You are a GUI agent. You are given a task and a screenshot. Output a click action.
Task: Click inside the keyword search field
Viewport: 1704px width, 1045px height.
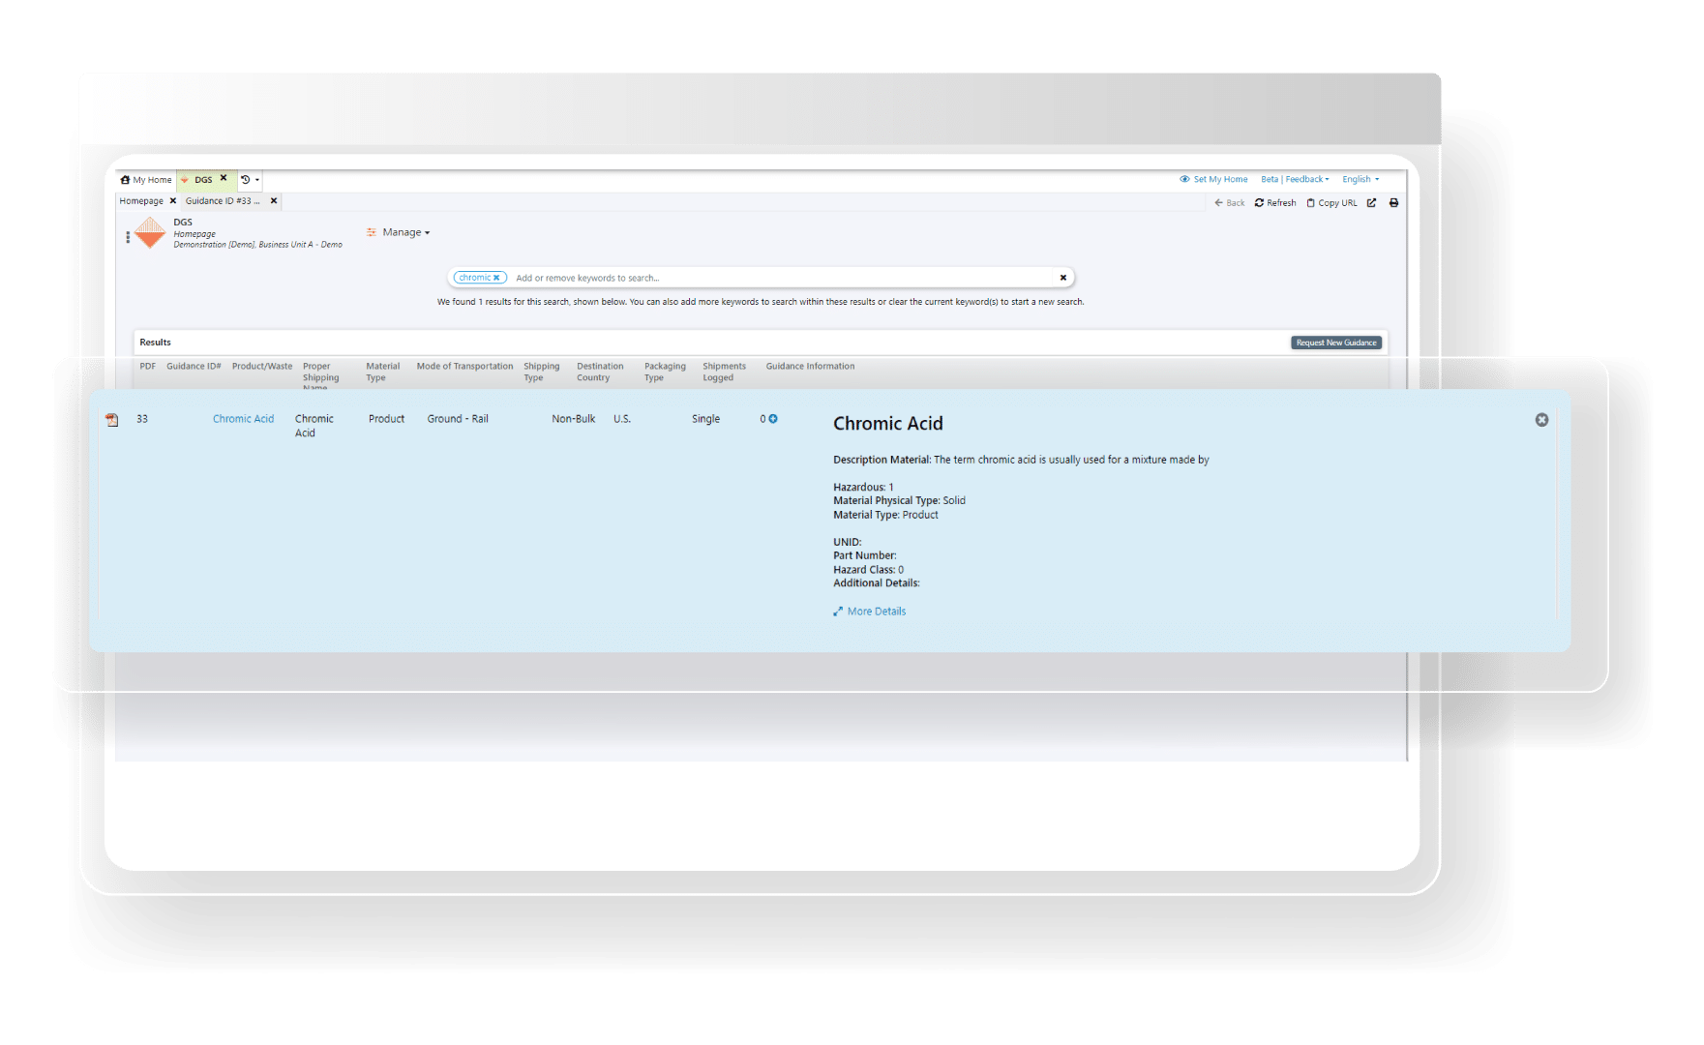pos(677,277)
